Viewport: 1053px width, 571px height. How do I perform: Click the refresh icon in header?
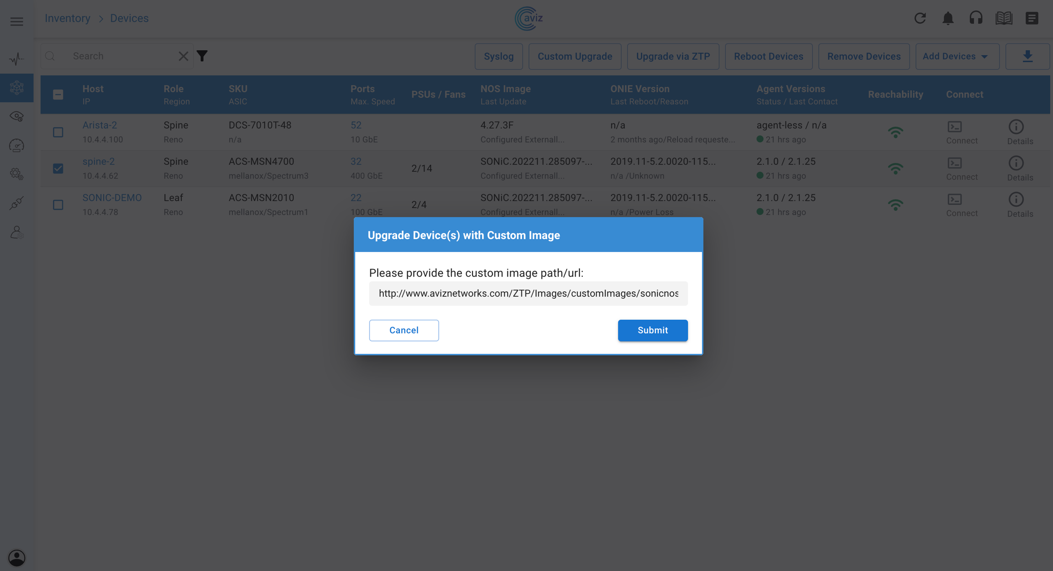point(920,18)
